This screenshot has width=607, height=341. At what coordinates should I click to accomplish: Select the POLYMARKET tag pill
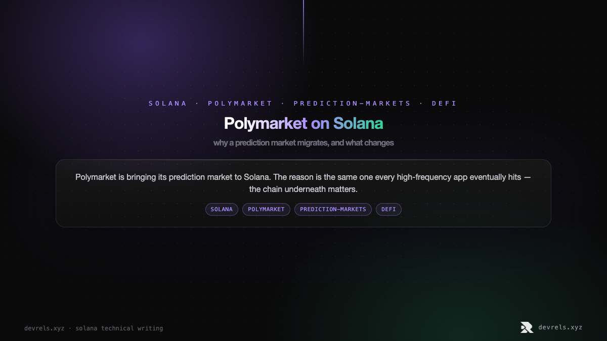[266, 209]
